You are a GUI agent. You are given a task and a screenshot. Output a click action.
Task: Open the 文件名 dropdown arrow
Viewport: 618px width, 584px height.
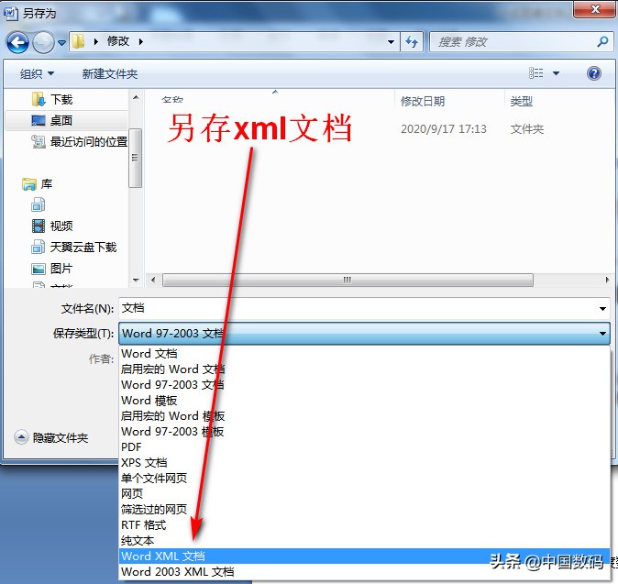pos(602,309)
